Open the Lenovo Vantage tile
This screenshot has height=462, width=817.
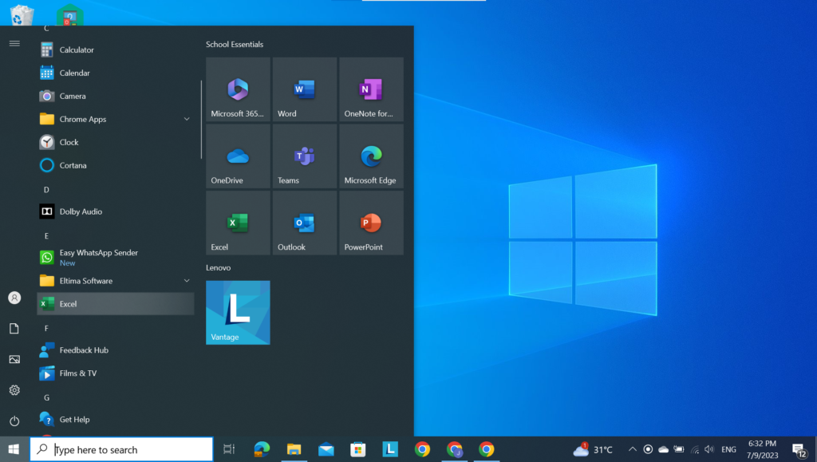[238, 313]
